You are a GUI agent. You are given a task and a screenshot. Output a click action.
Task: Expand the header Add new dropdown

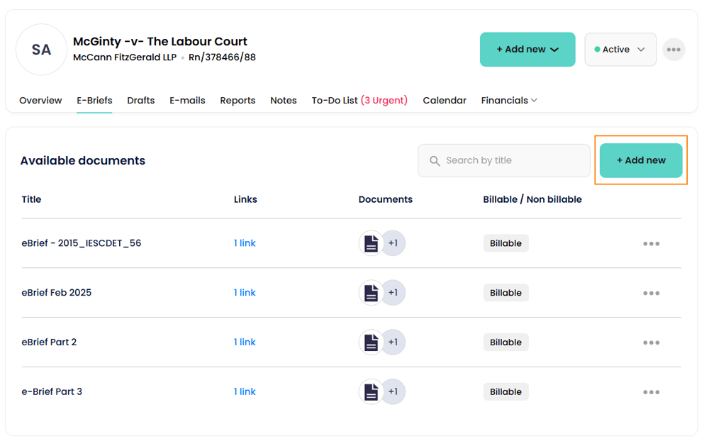(527, 50)
